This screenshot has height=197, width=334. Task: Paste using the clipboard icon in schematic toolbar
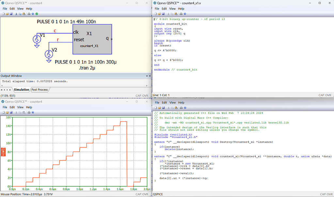(x=23, y=14)
